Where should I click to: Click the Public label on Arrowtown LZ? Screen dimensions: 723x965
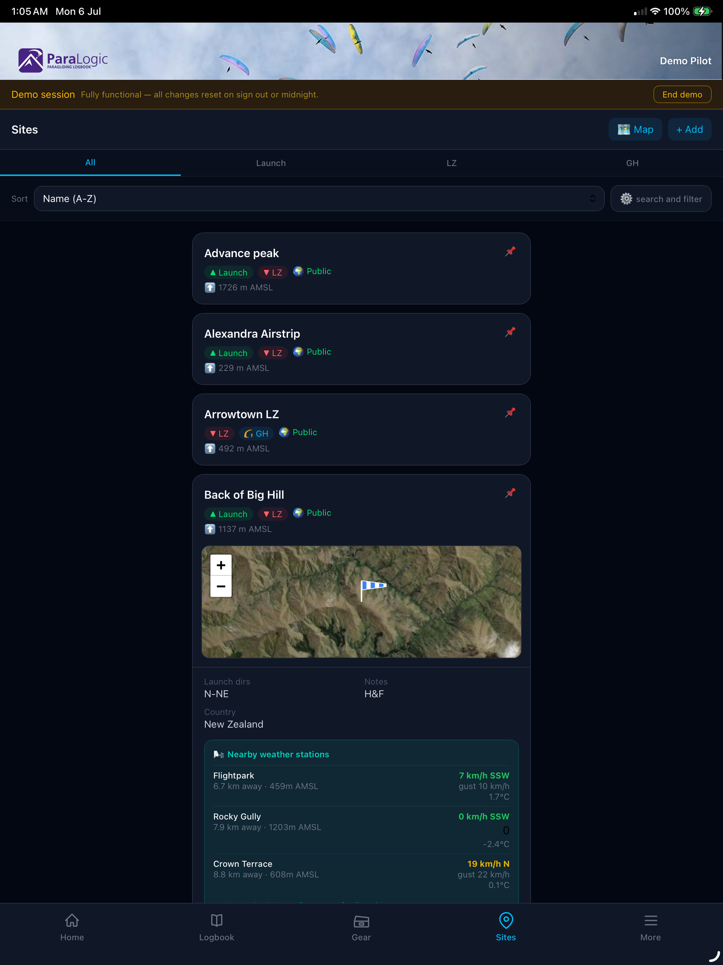(x=305, y=432)
